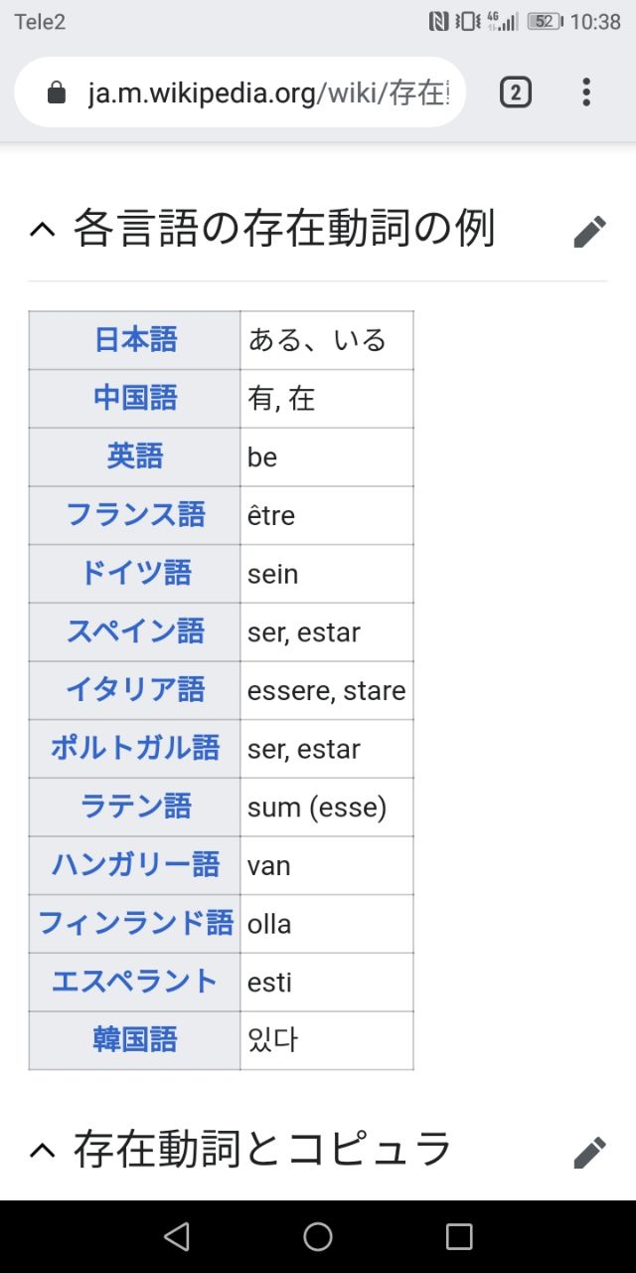Tap the secure lock icon in address bar

(x=57, y=93)
